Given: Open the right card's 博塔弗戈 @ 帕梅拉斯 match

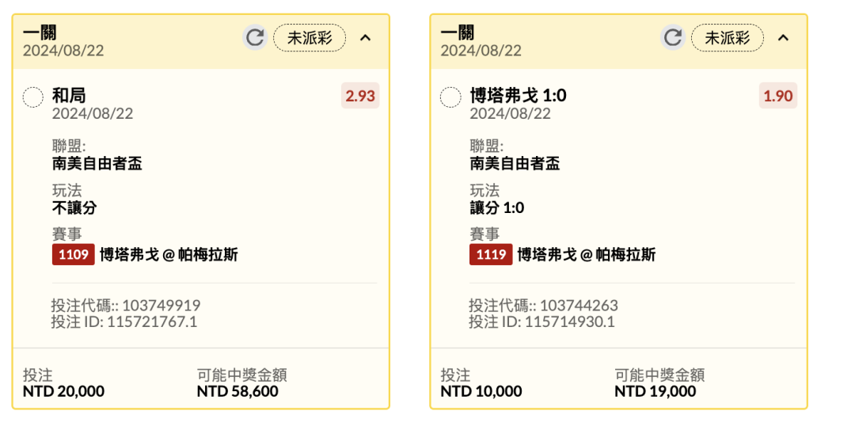Looking at the screenshot, I should click(586, 255).
